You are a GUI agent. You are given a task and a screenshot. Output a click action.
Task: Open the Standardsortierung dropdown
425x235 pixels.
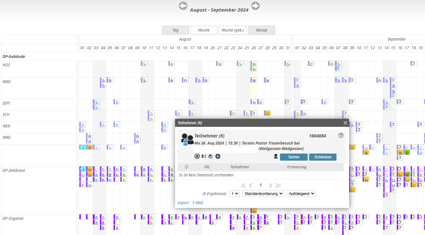(x=263, y=194)
